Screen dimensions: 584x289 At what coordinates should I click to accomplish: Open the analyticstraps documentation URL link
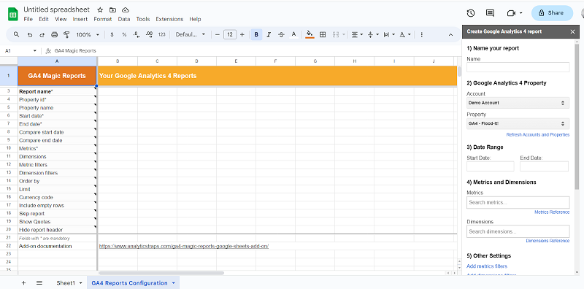coord(184,246)
